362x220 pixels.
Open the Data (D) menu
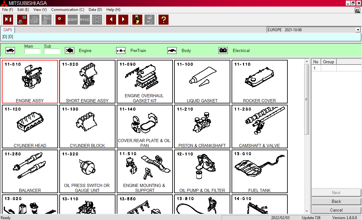click(95, 10)
